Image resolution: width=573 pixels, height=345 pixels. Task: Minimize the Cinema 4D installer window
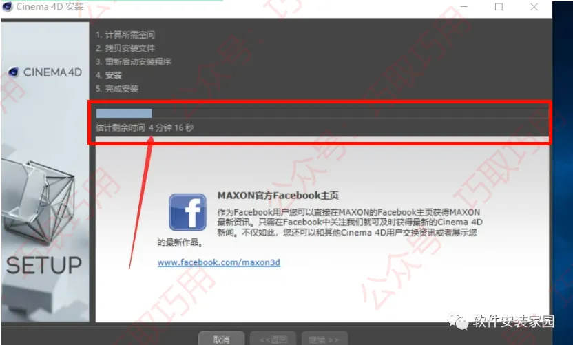click(x=464, y=7)
